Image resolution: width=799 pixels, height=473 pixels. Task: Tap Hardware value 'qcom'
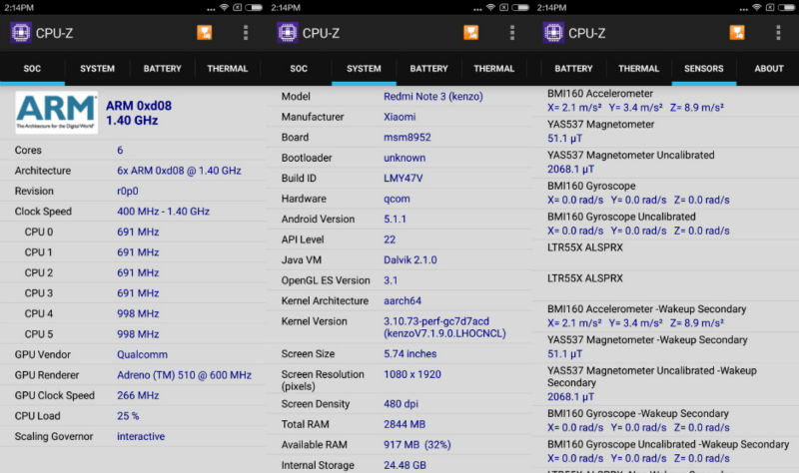click(x=397, y=199)
